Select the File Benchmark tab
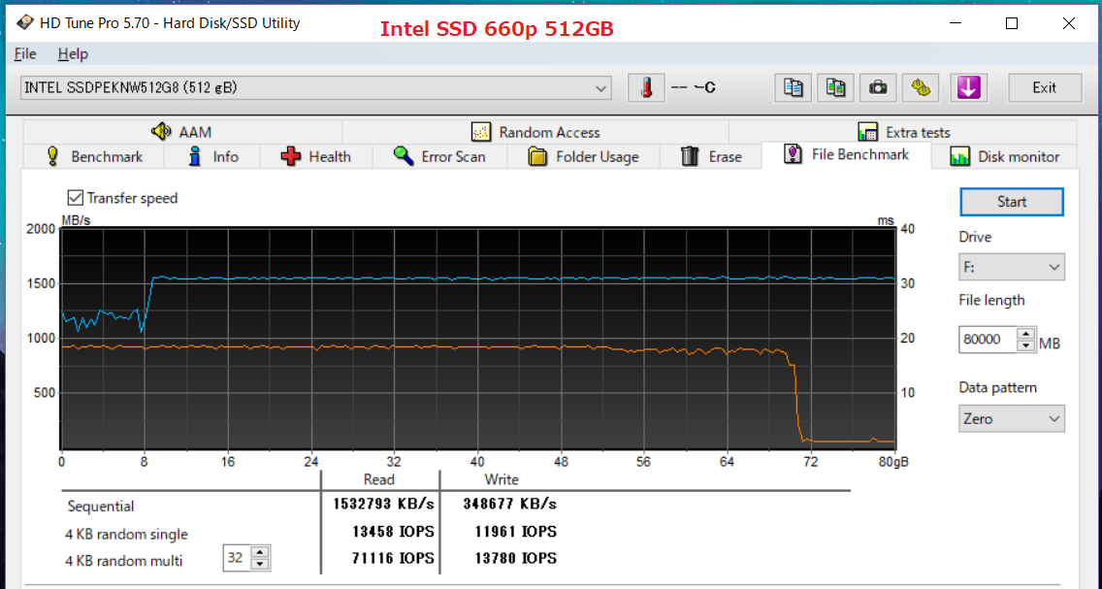Image resolution: width=1102 pixels, height=589 pixels. pyautogui.click(x=847, y=154)
